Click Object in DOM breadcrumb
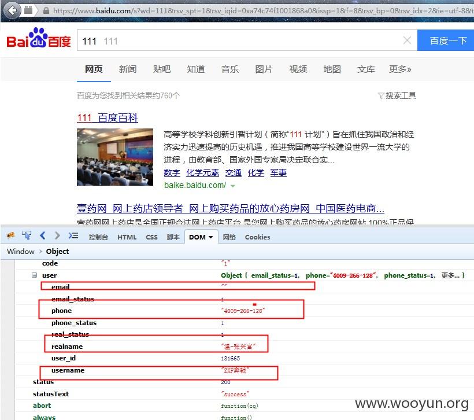Image resolution: width=474 pixels, height=420 pixels. click(57, 252)
